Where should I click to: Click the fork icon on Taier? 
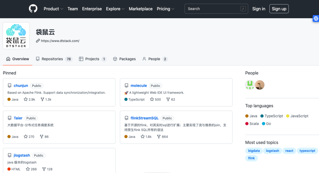(42, 137)
